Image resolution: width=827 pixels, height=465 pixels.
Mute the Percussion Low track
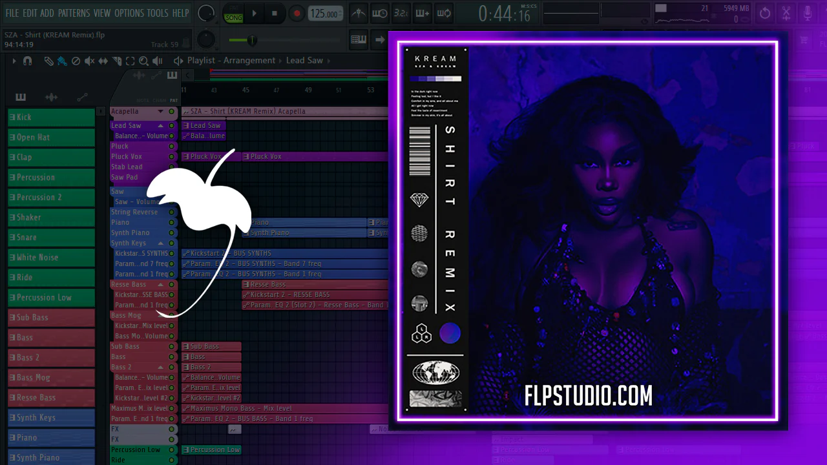[172, 450]
